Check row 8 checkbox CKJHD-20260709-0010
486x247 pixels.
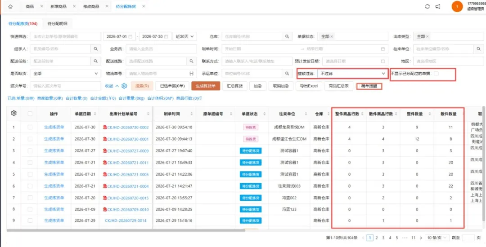30,209
